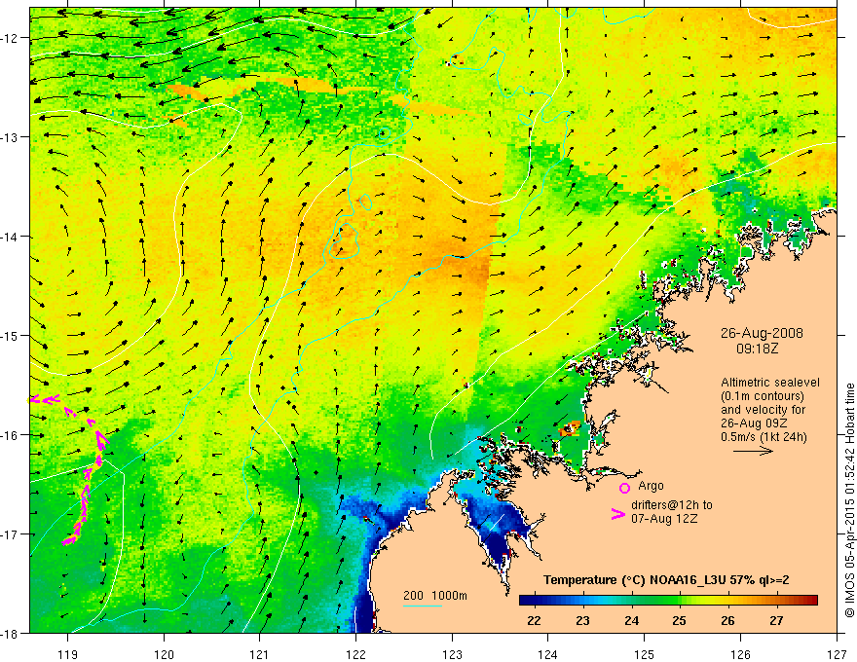Click the 119 longitude axis label
Image resolution: width=857 pixels, height=662 pixels.
[x=68, y=654]
